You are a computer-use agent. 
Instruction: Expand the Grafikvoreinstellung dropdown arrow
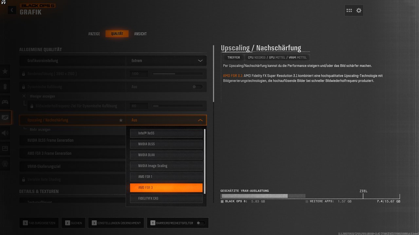pyautogui.click(x=200, y=61)
